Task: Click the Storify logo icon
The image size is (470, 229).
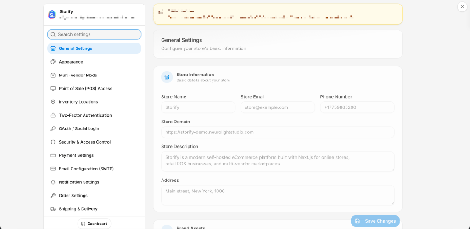Action: click(52, 14)
